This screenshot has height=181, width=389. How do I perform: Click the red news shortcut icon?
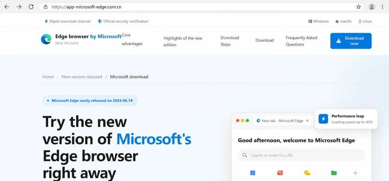280,173
